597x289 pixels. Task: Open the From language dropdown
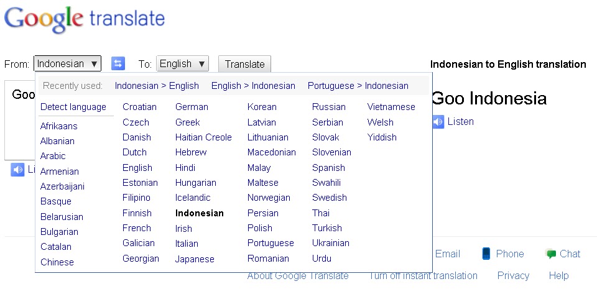[67, 63]
